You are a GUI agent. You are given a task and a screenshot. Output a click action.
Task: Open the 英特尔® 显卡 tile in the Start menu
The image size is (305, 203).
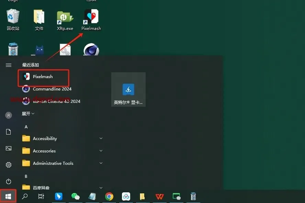coord(128,89)
